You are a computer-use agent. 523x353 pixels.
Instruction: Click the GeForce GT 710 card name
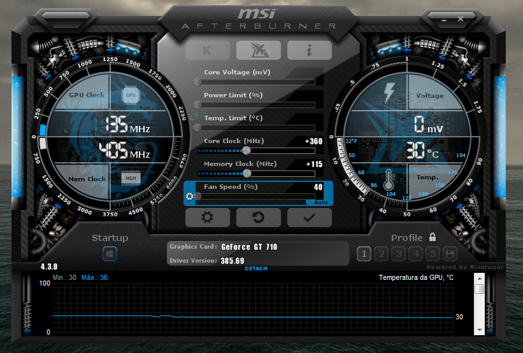[249, 247]
